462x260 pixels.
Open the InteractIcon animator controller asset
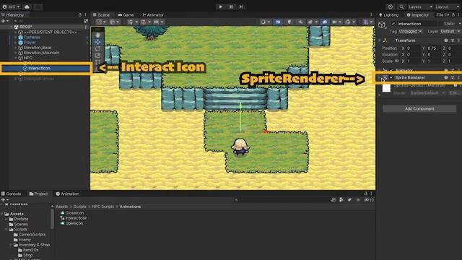(x=74, y=218)
